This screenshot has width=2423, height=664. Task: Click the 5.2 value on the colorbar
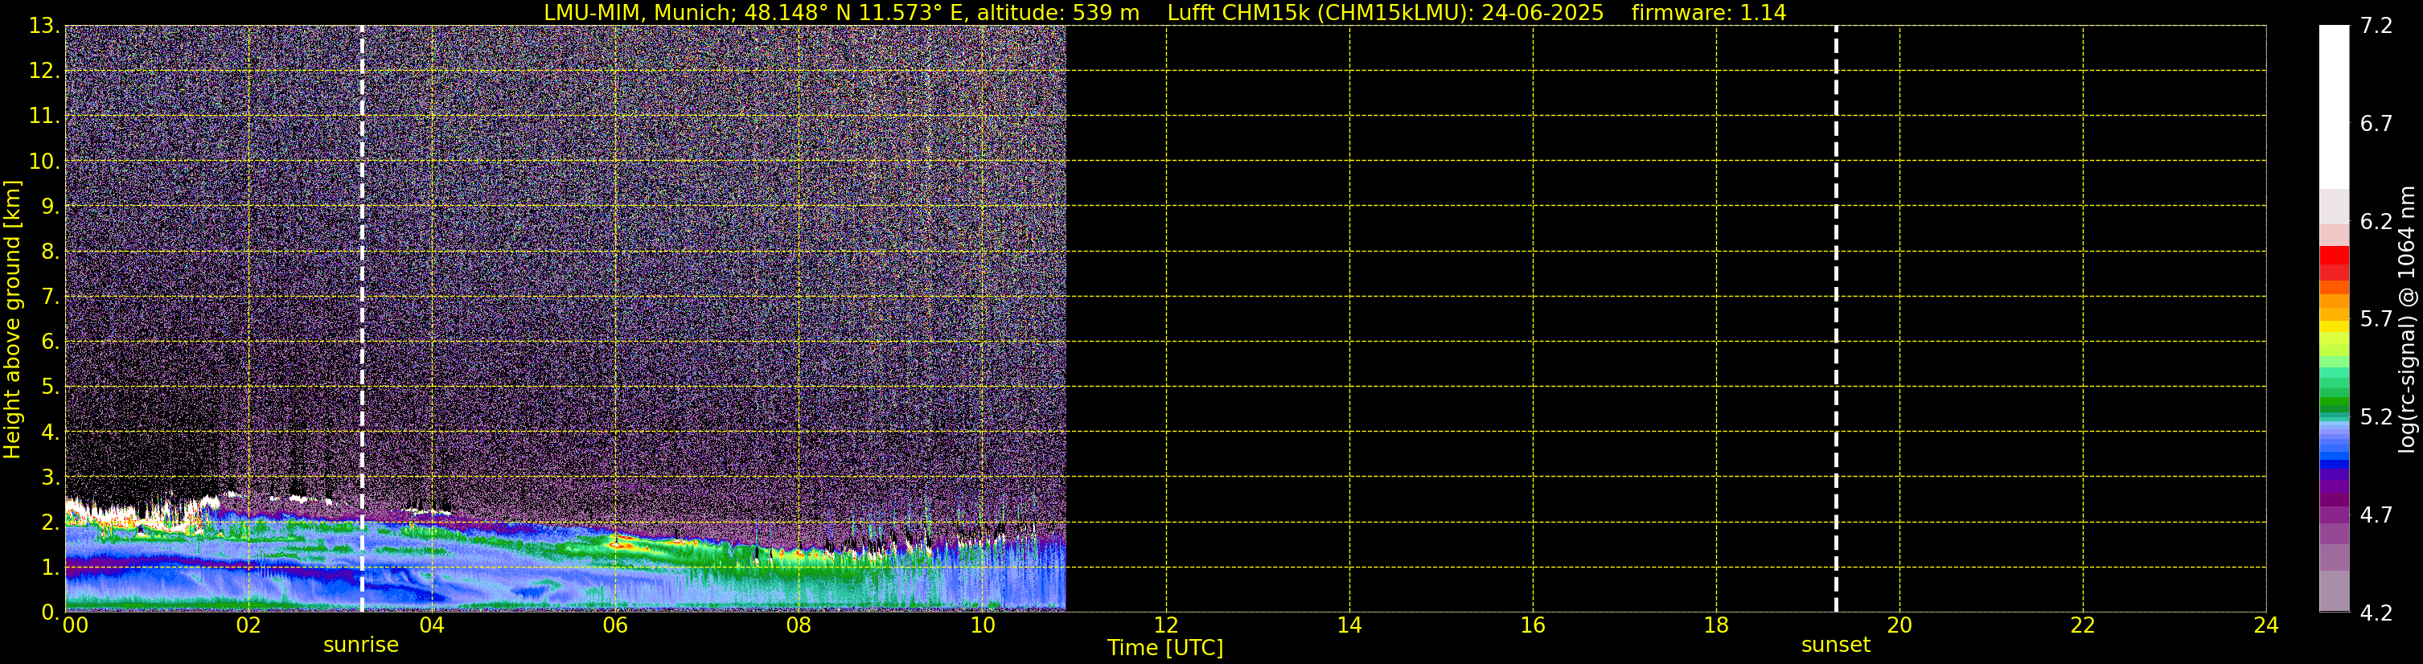2376,416
